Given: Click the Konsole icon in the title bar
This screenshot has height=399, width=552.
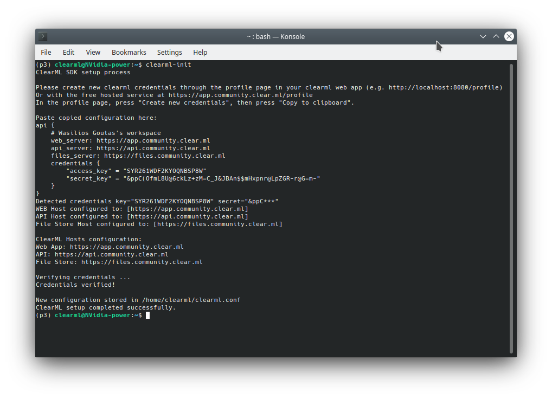Looking at the screenshot, I should pyautogui.click(x=42, y=36).
